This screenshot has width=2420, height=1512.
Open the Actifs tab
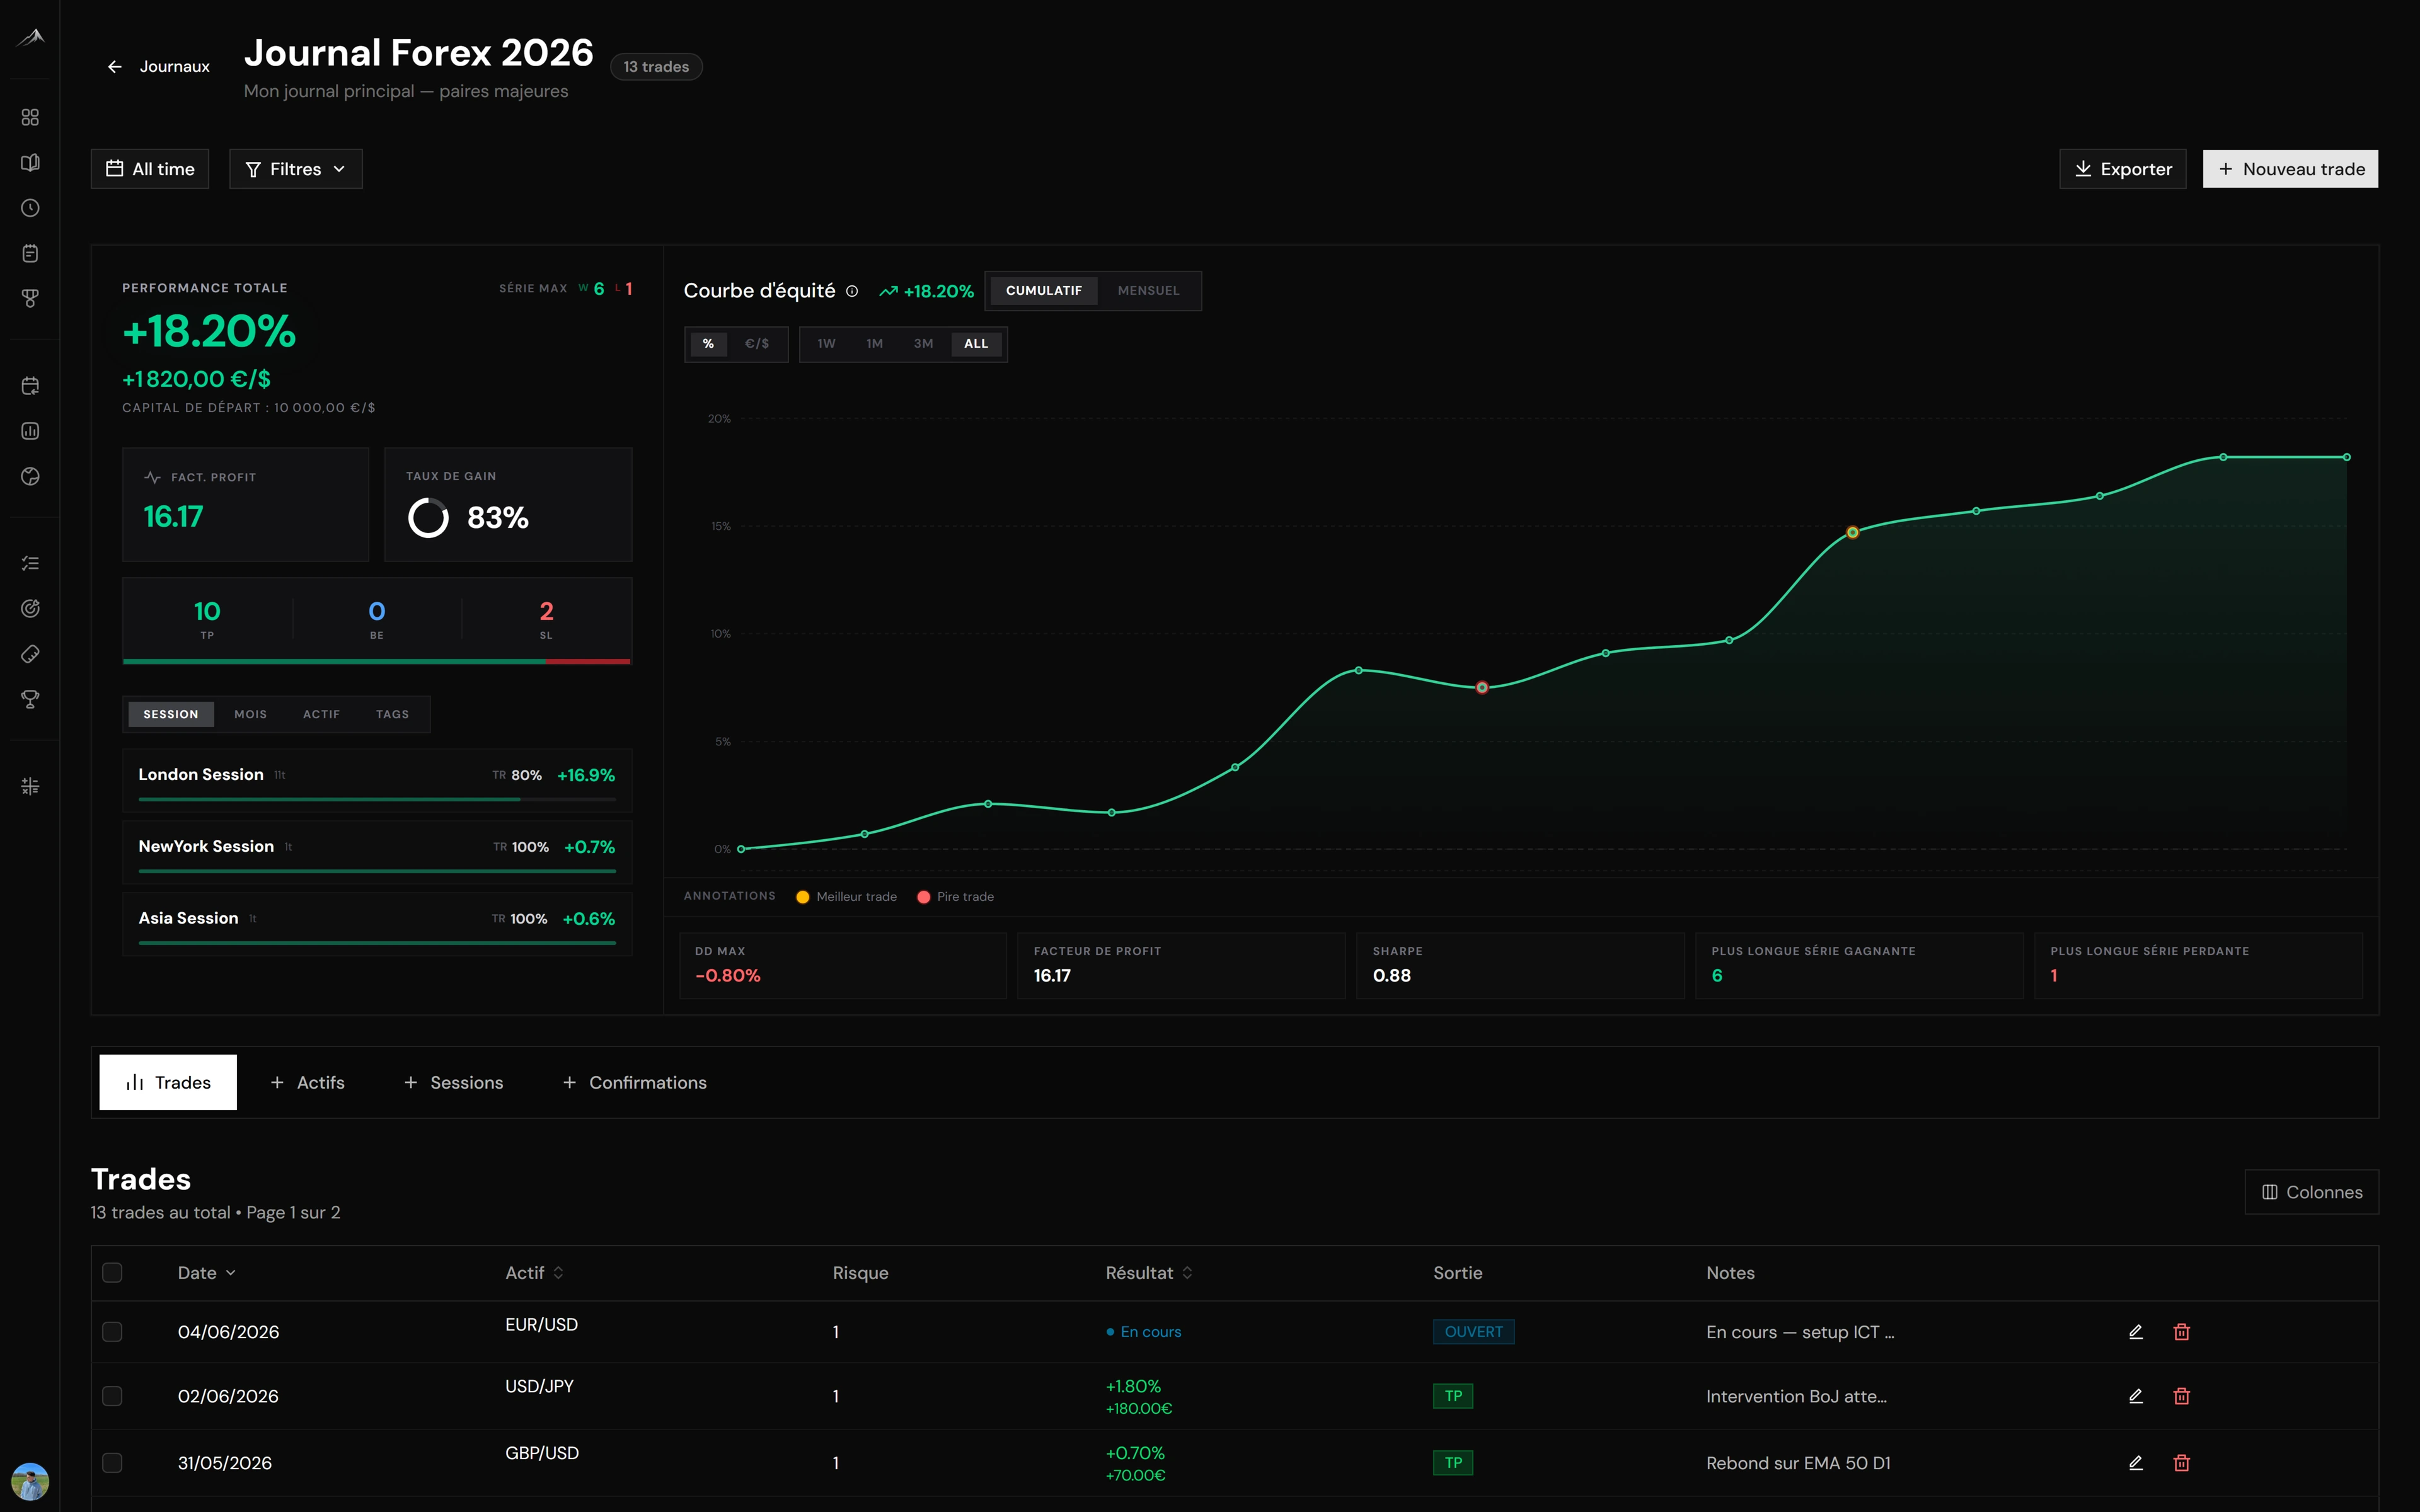point(307,1082)
